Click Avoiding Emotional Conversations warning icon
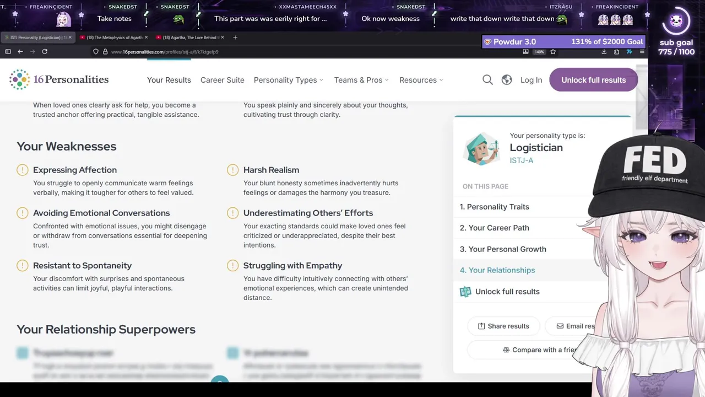The height and width of the screenshot is (397, 705). click(x=22, y=213)
